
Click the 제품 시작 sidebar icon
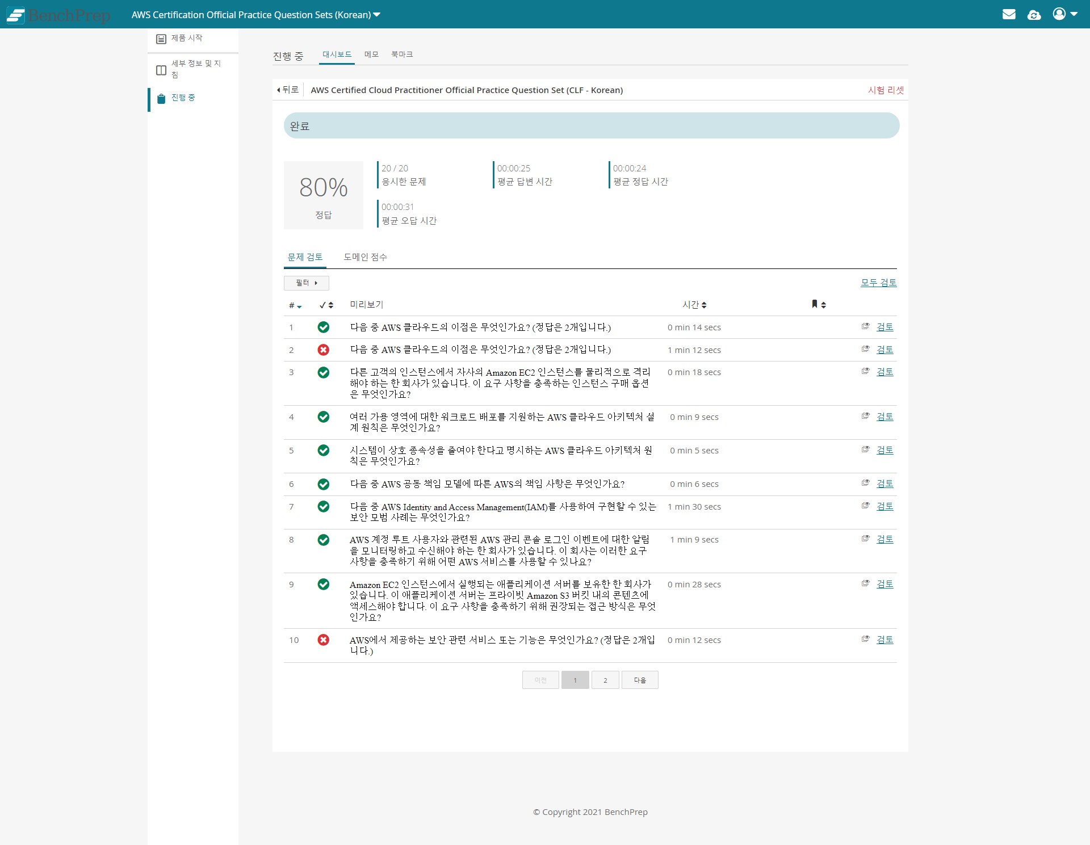(x=161, y=39)
